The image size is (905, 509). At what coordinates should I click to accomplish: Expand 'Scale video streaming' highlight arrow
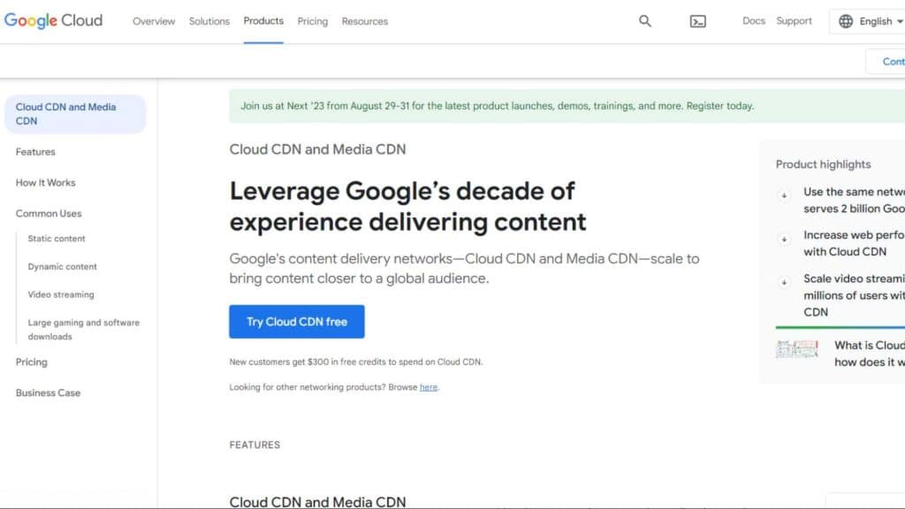click(x=784, y=282)
